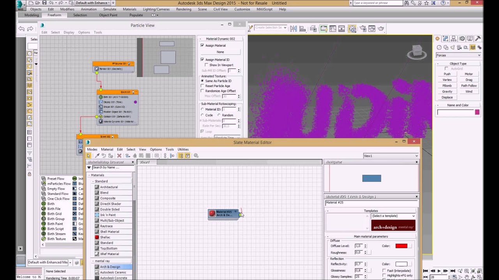Viewport: 499px width, 280px height.
Task: Pick Material from Object eyedropper in Slate editor
Action: [x=97, y=156]
